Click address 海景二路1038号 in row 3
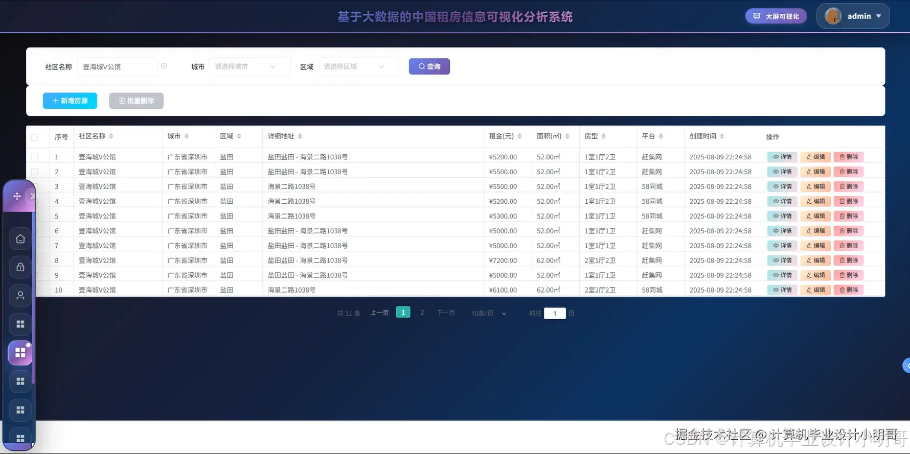 tap(292, 186)
